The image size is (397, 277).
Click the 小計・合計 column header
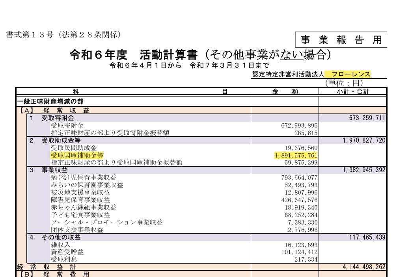352,91
